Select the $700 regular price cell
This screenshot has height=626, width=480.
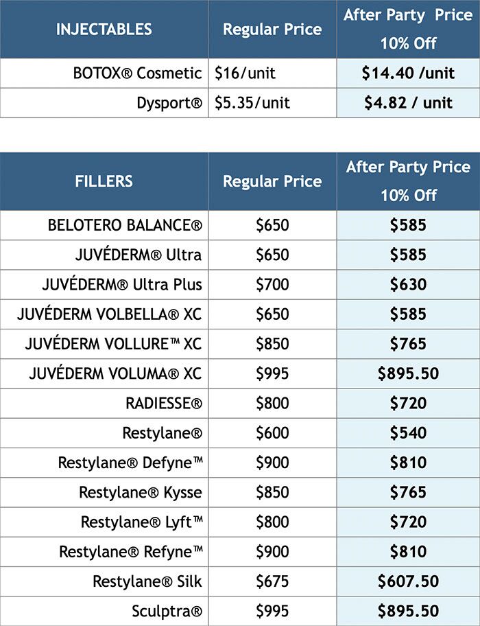272,284
